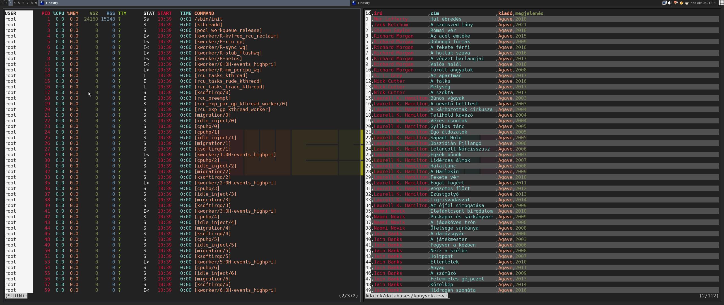Click the speaker volume tray icon
Screen dimensions: 724x305
(x=670, y=3)
